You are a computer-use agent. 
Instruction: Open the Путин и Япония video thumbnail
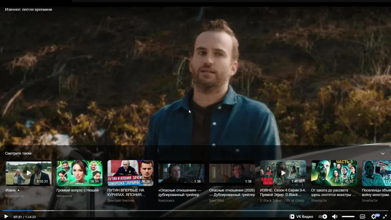(x=130, y=173)
